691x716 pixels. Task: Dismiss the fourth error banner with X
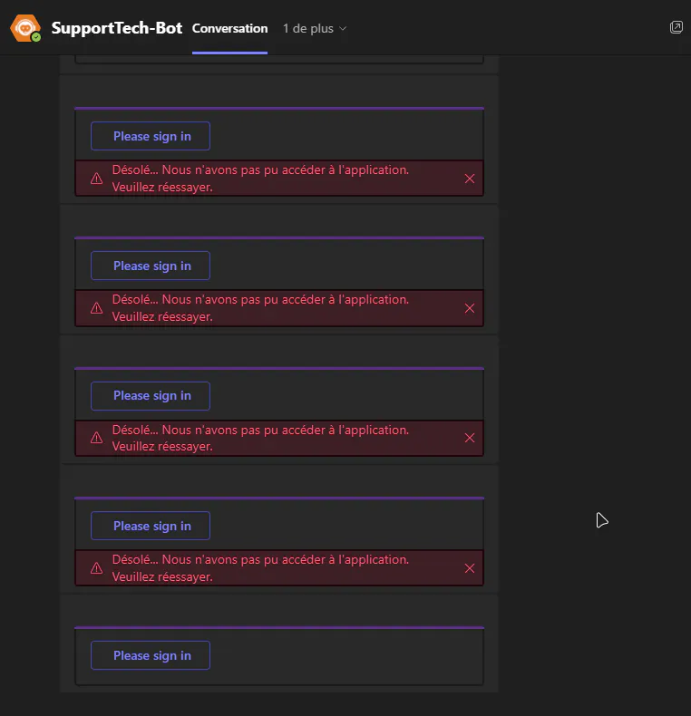(470, 568)
